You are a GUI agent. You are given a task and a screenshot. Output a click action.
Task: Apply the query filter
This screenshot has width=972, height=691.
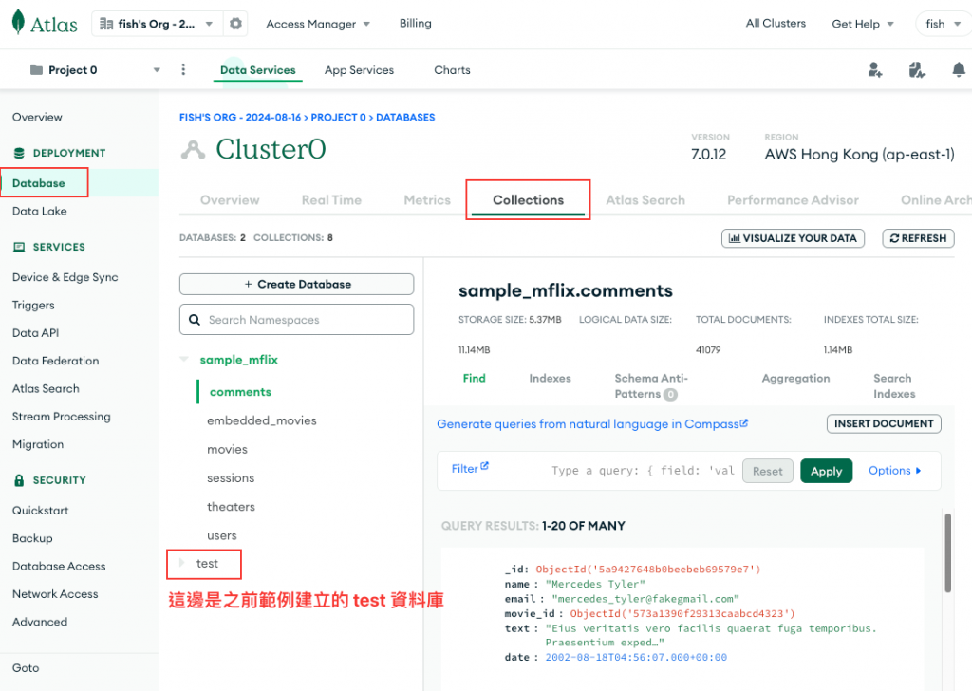827,471
